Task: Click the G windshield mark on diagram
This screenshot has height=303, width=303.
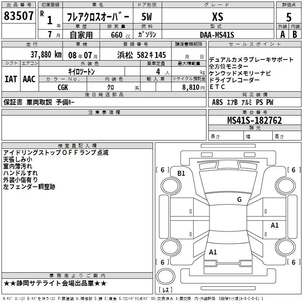Action: tap(239, 200)
